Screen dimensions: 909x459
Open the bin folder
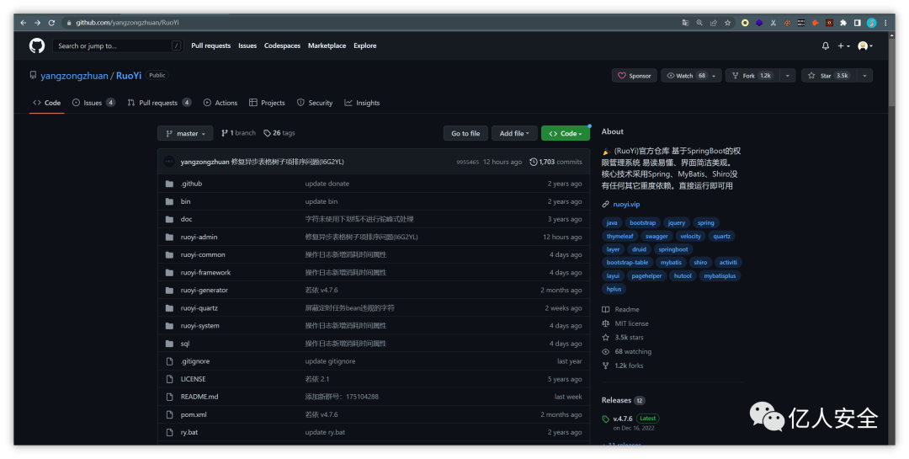[x=185, y=201]
